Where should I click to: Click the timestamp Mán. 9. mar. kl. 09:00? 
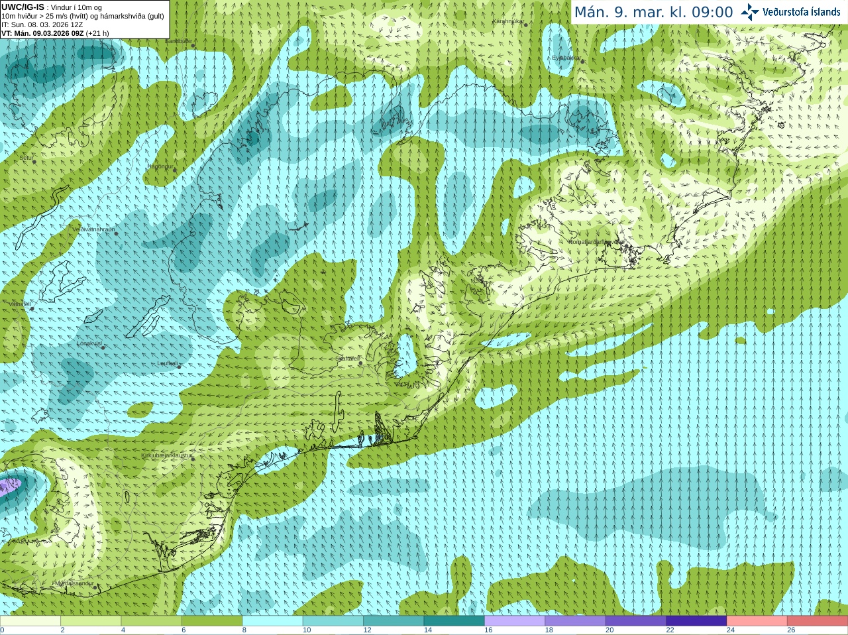pyautogui.click(x=653, y=13)
